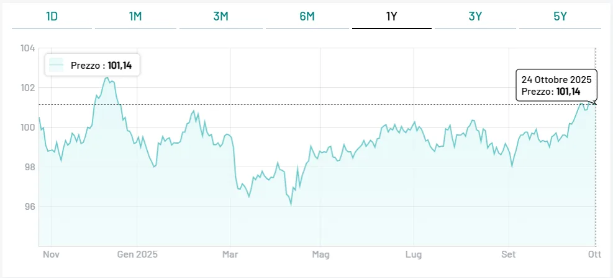Click the Prezzo legend color swatch

(57, 65)
